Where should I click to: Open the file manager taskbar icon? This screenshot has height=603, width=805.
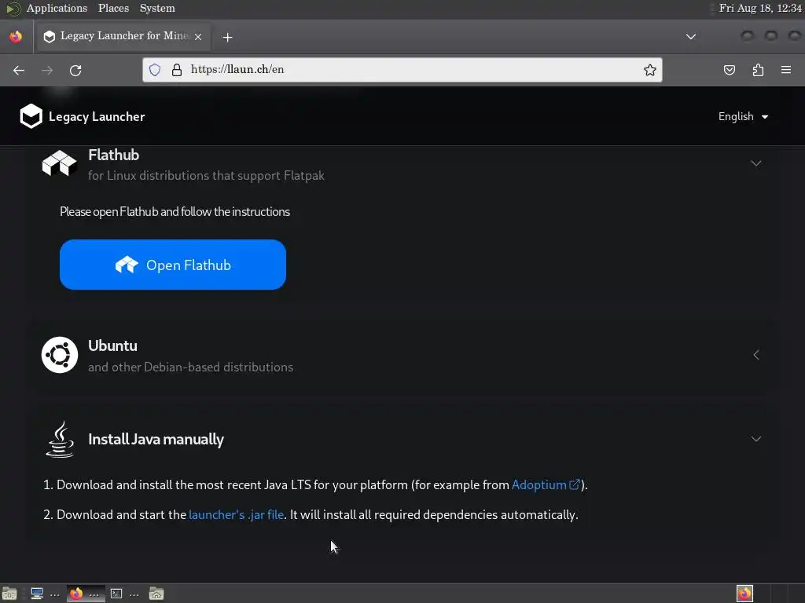tap(156, 594)
